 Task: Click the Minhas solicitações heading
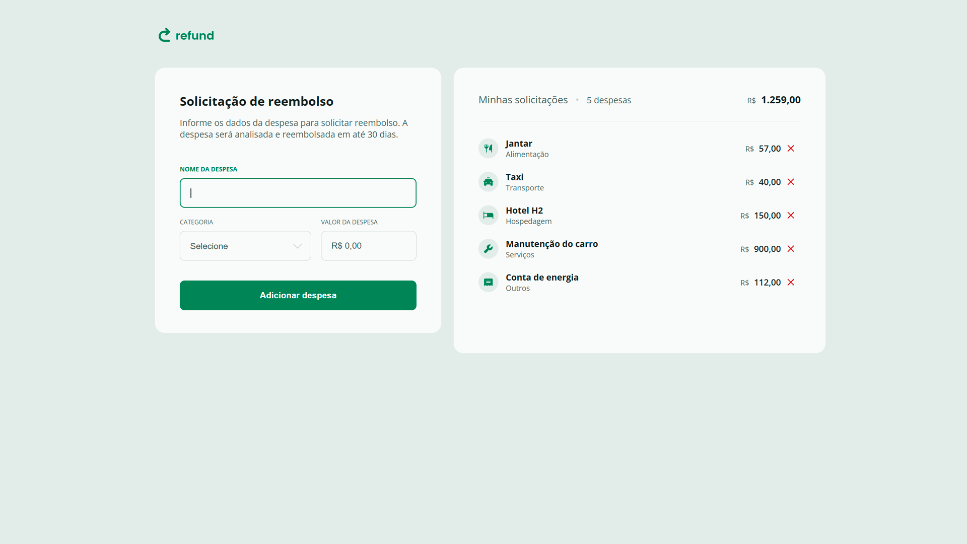[x=523, y=100]
